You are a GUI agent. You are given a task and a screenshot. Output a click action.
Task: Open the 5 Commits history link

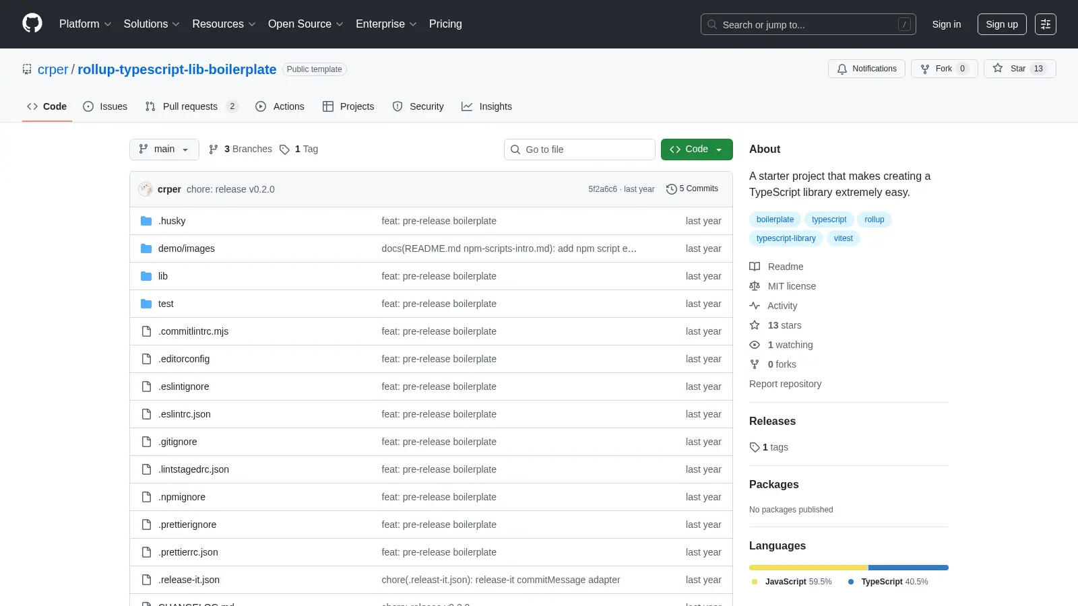pos(692,189)
